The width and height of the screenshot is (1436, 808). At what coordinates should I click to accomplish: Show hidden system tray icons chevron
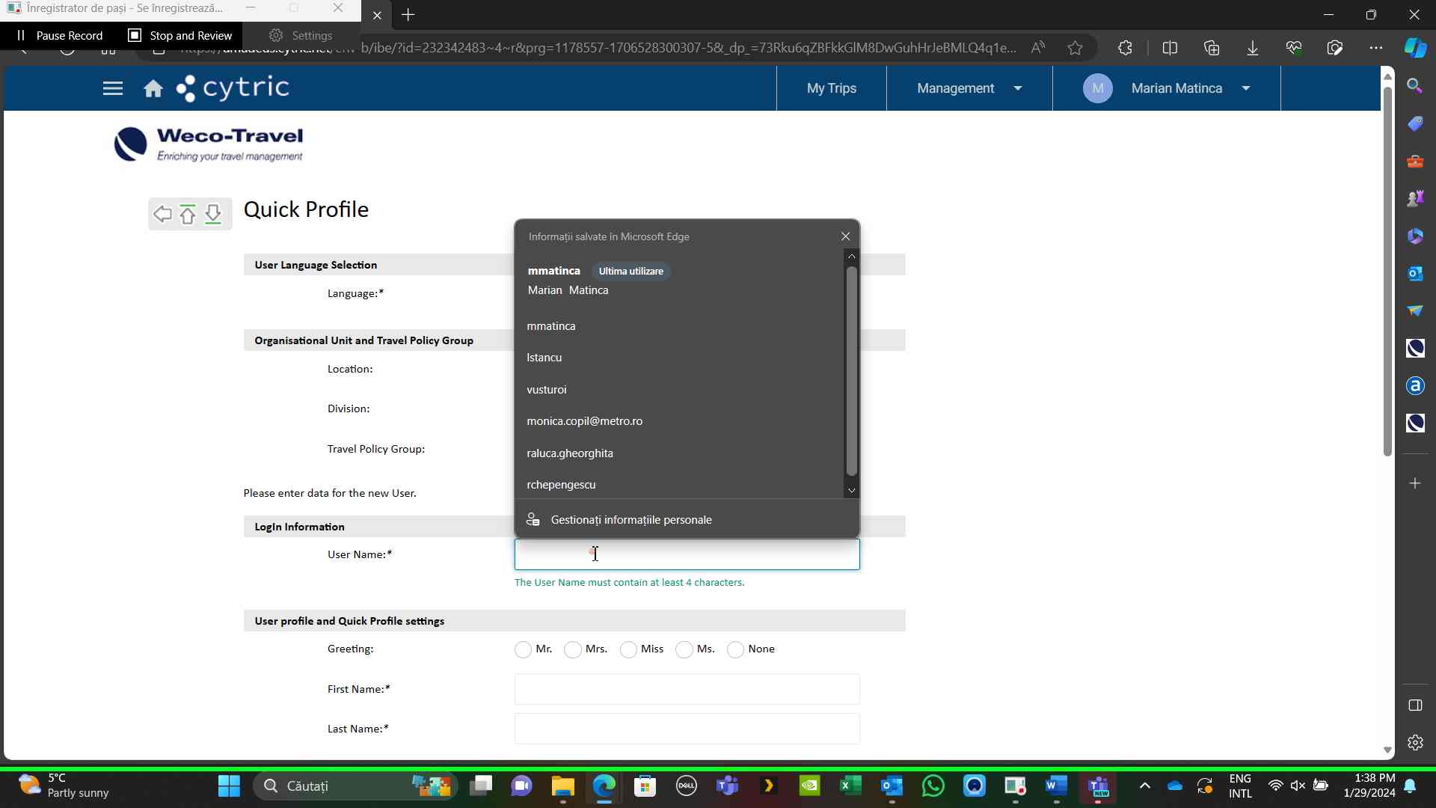[x=1144, y=786]
